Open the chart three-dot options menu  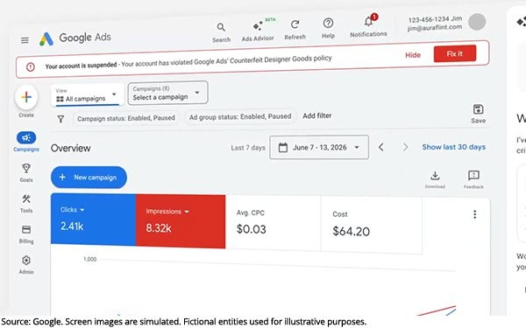[474, 214]
